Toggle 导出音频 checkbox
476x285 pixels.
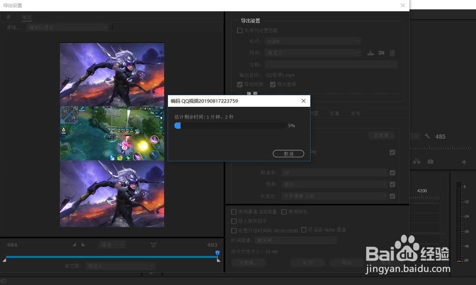[x=273, y=85]
